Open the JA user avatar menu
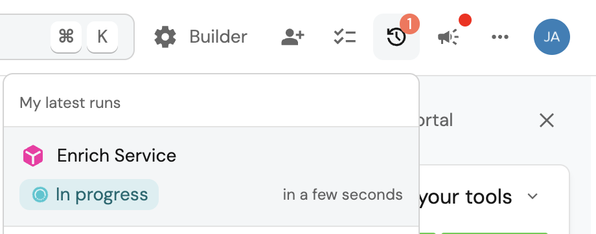 pos(551,37)
